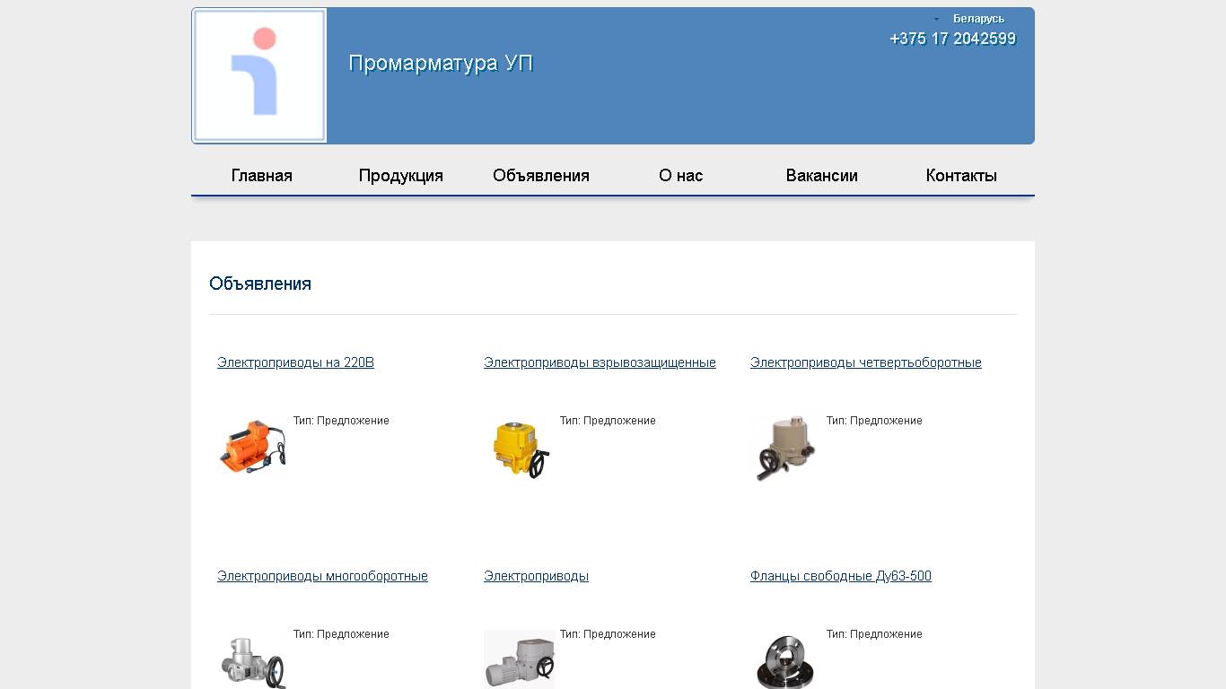
Task: Click the phone number +375 17 2042599
Action: [953, 39]
